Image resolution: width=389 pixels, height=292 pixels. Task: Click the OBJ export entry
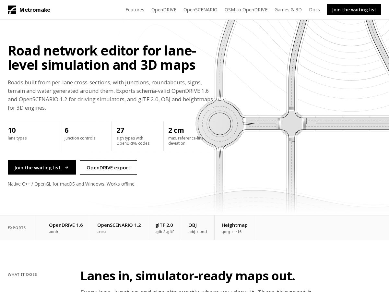(198, 228)
